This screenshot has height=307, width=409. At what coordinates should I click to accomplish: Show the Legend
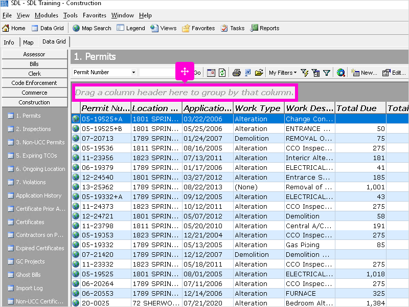131,28
